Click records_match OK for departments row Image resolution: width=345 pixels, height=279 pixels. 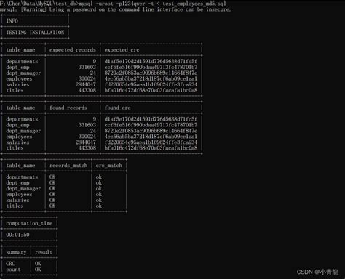(52, 177)
